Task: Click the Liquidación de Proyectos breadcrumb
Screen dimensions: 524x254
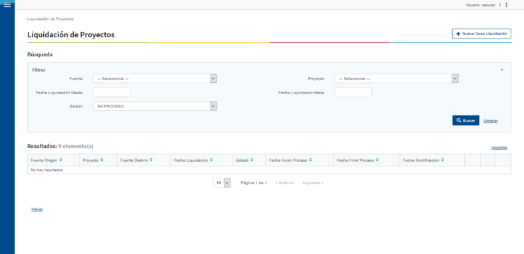Action: (50, 19)
